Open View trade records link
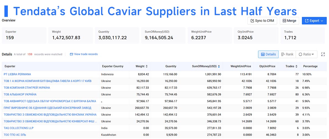The height and width of the screenshot is (139, 329). pos(84,54)
